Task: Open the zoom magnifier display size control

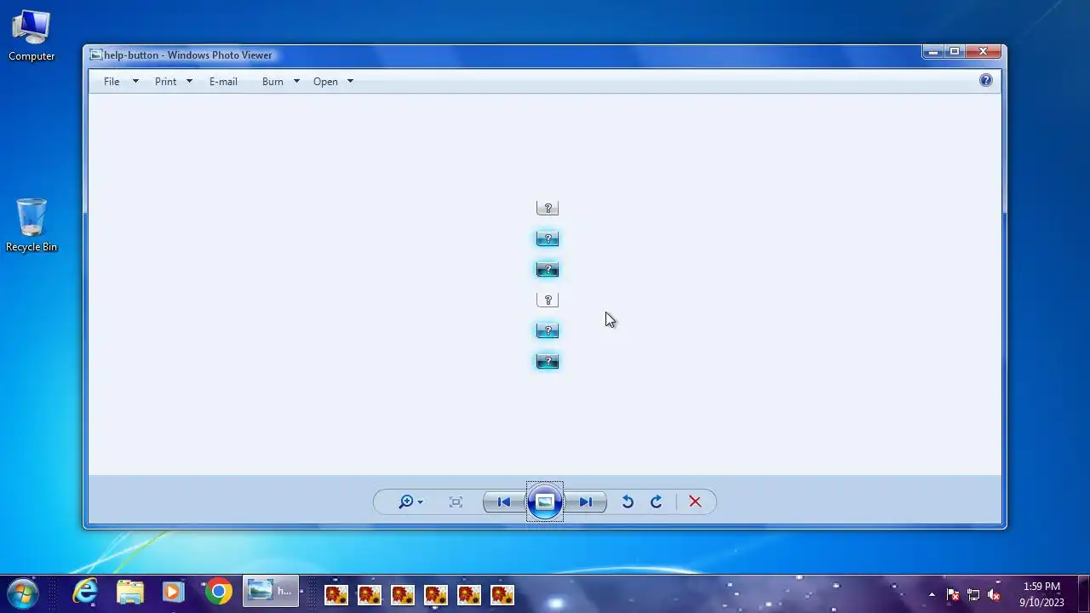Action: 410,502
